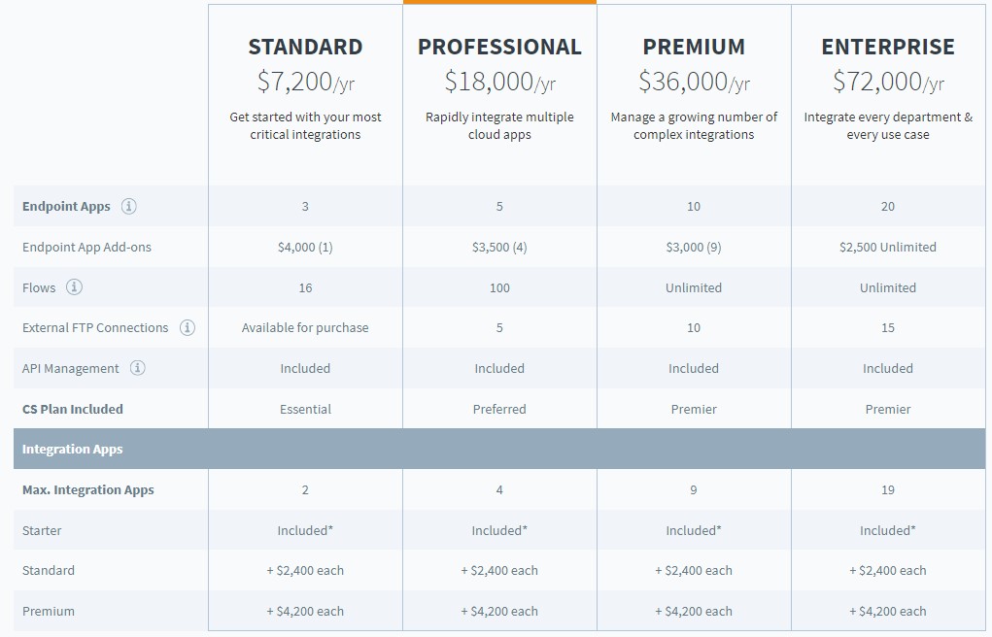Viewport: 992px width, 637px height.
Task: Click '$2,500 Unlimited' in the Enterprise column
Action: 888,248
